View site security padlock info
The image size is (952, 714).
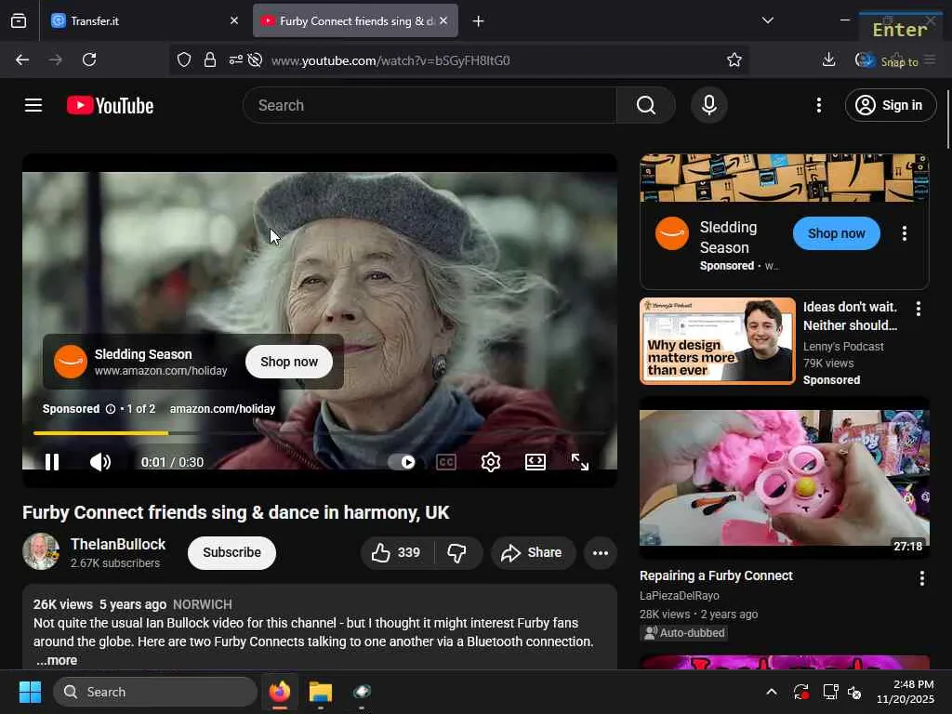pos(210,59)
